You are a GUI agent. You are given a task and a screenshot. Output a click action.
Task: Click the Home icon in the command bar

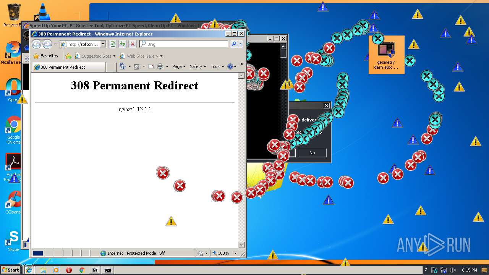pos(123,66)
